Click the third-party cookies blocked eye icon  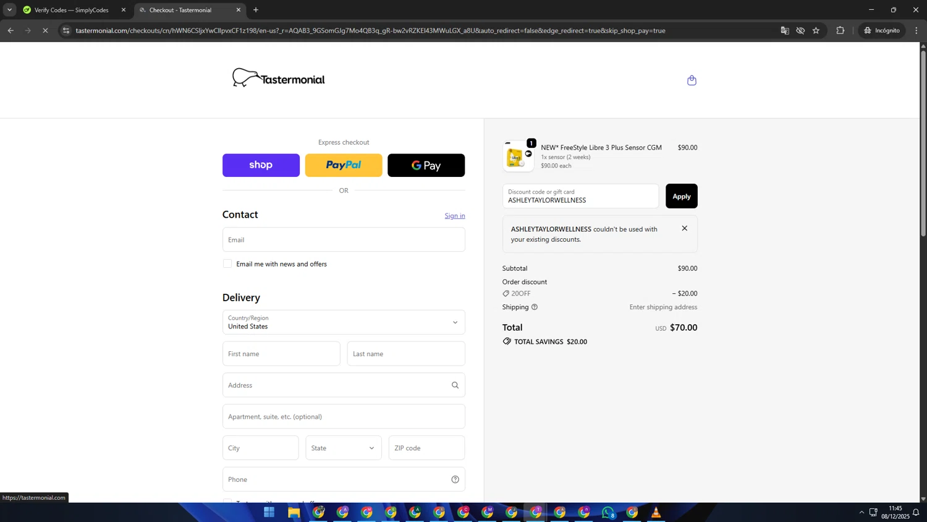[x=800, y=30]
